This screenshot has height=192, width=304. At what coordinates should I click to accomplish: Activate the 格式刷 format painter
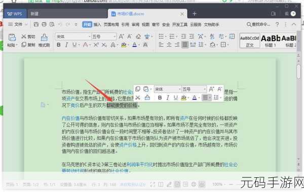pos(44,41)
